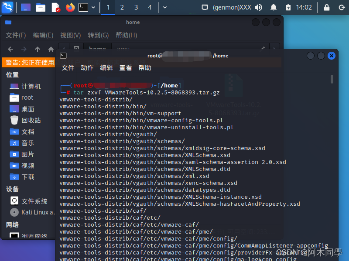Image resolution: width=349 pixels, height=261 pixels.
Task: Open the terminal 文件 menu
Action: tap(68, 67)
